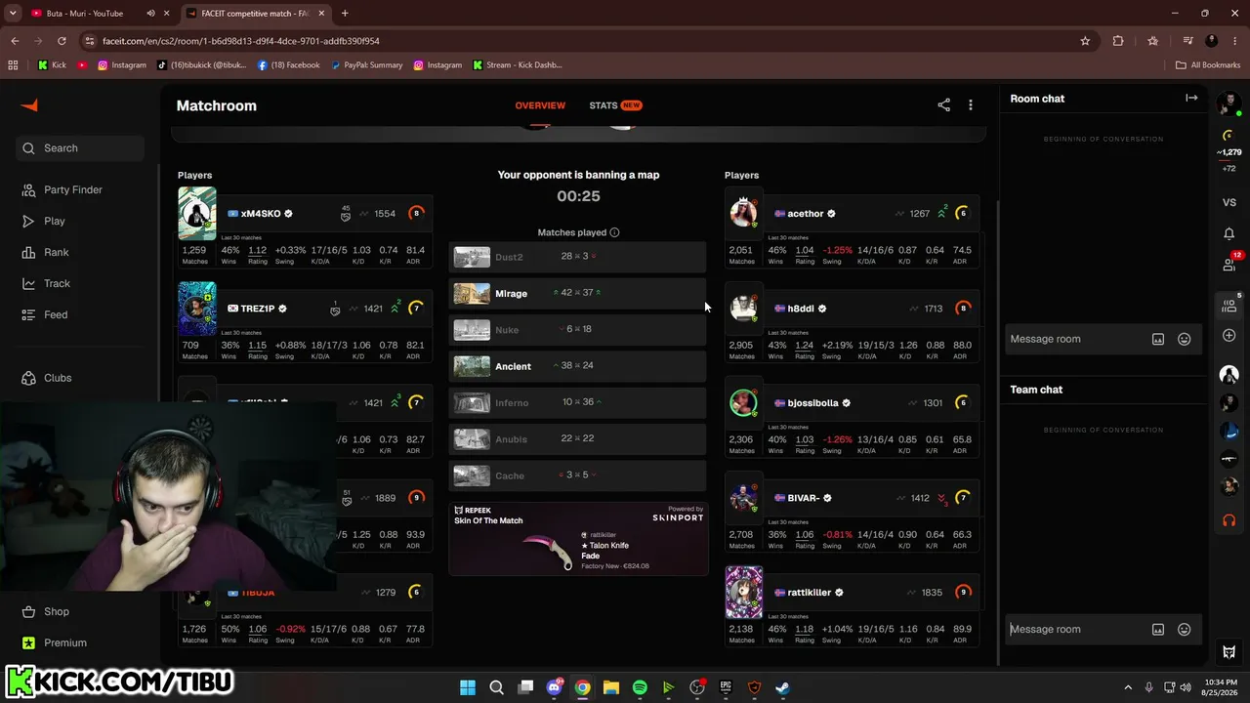Share the matchroom via share icon

[x=943, y=105]
